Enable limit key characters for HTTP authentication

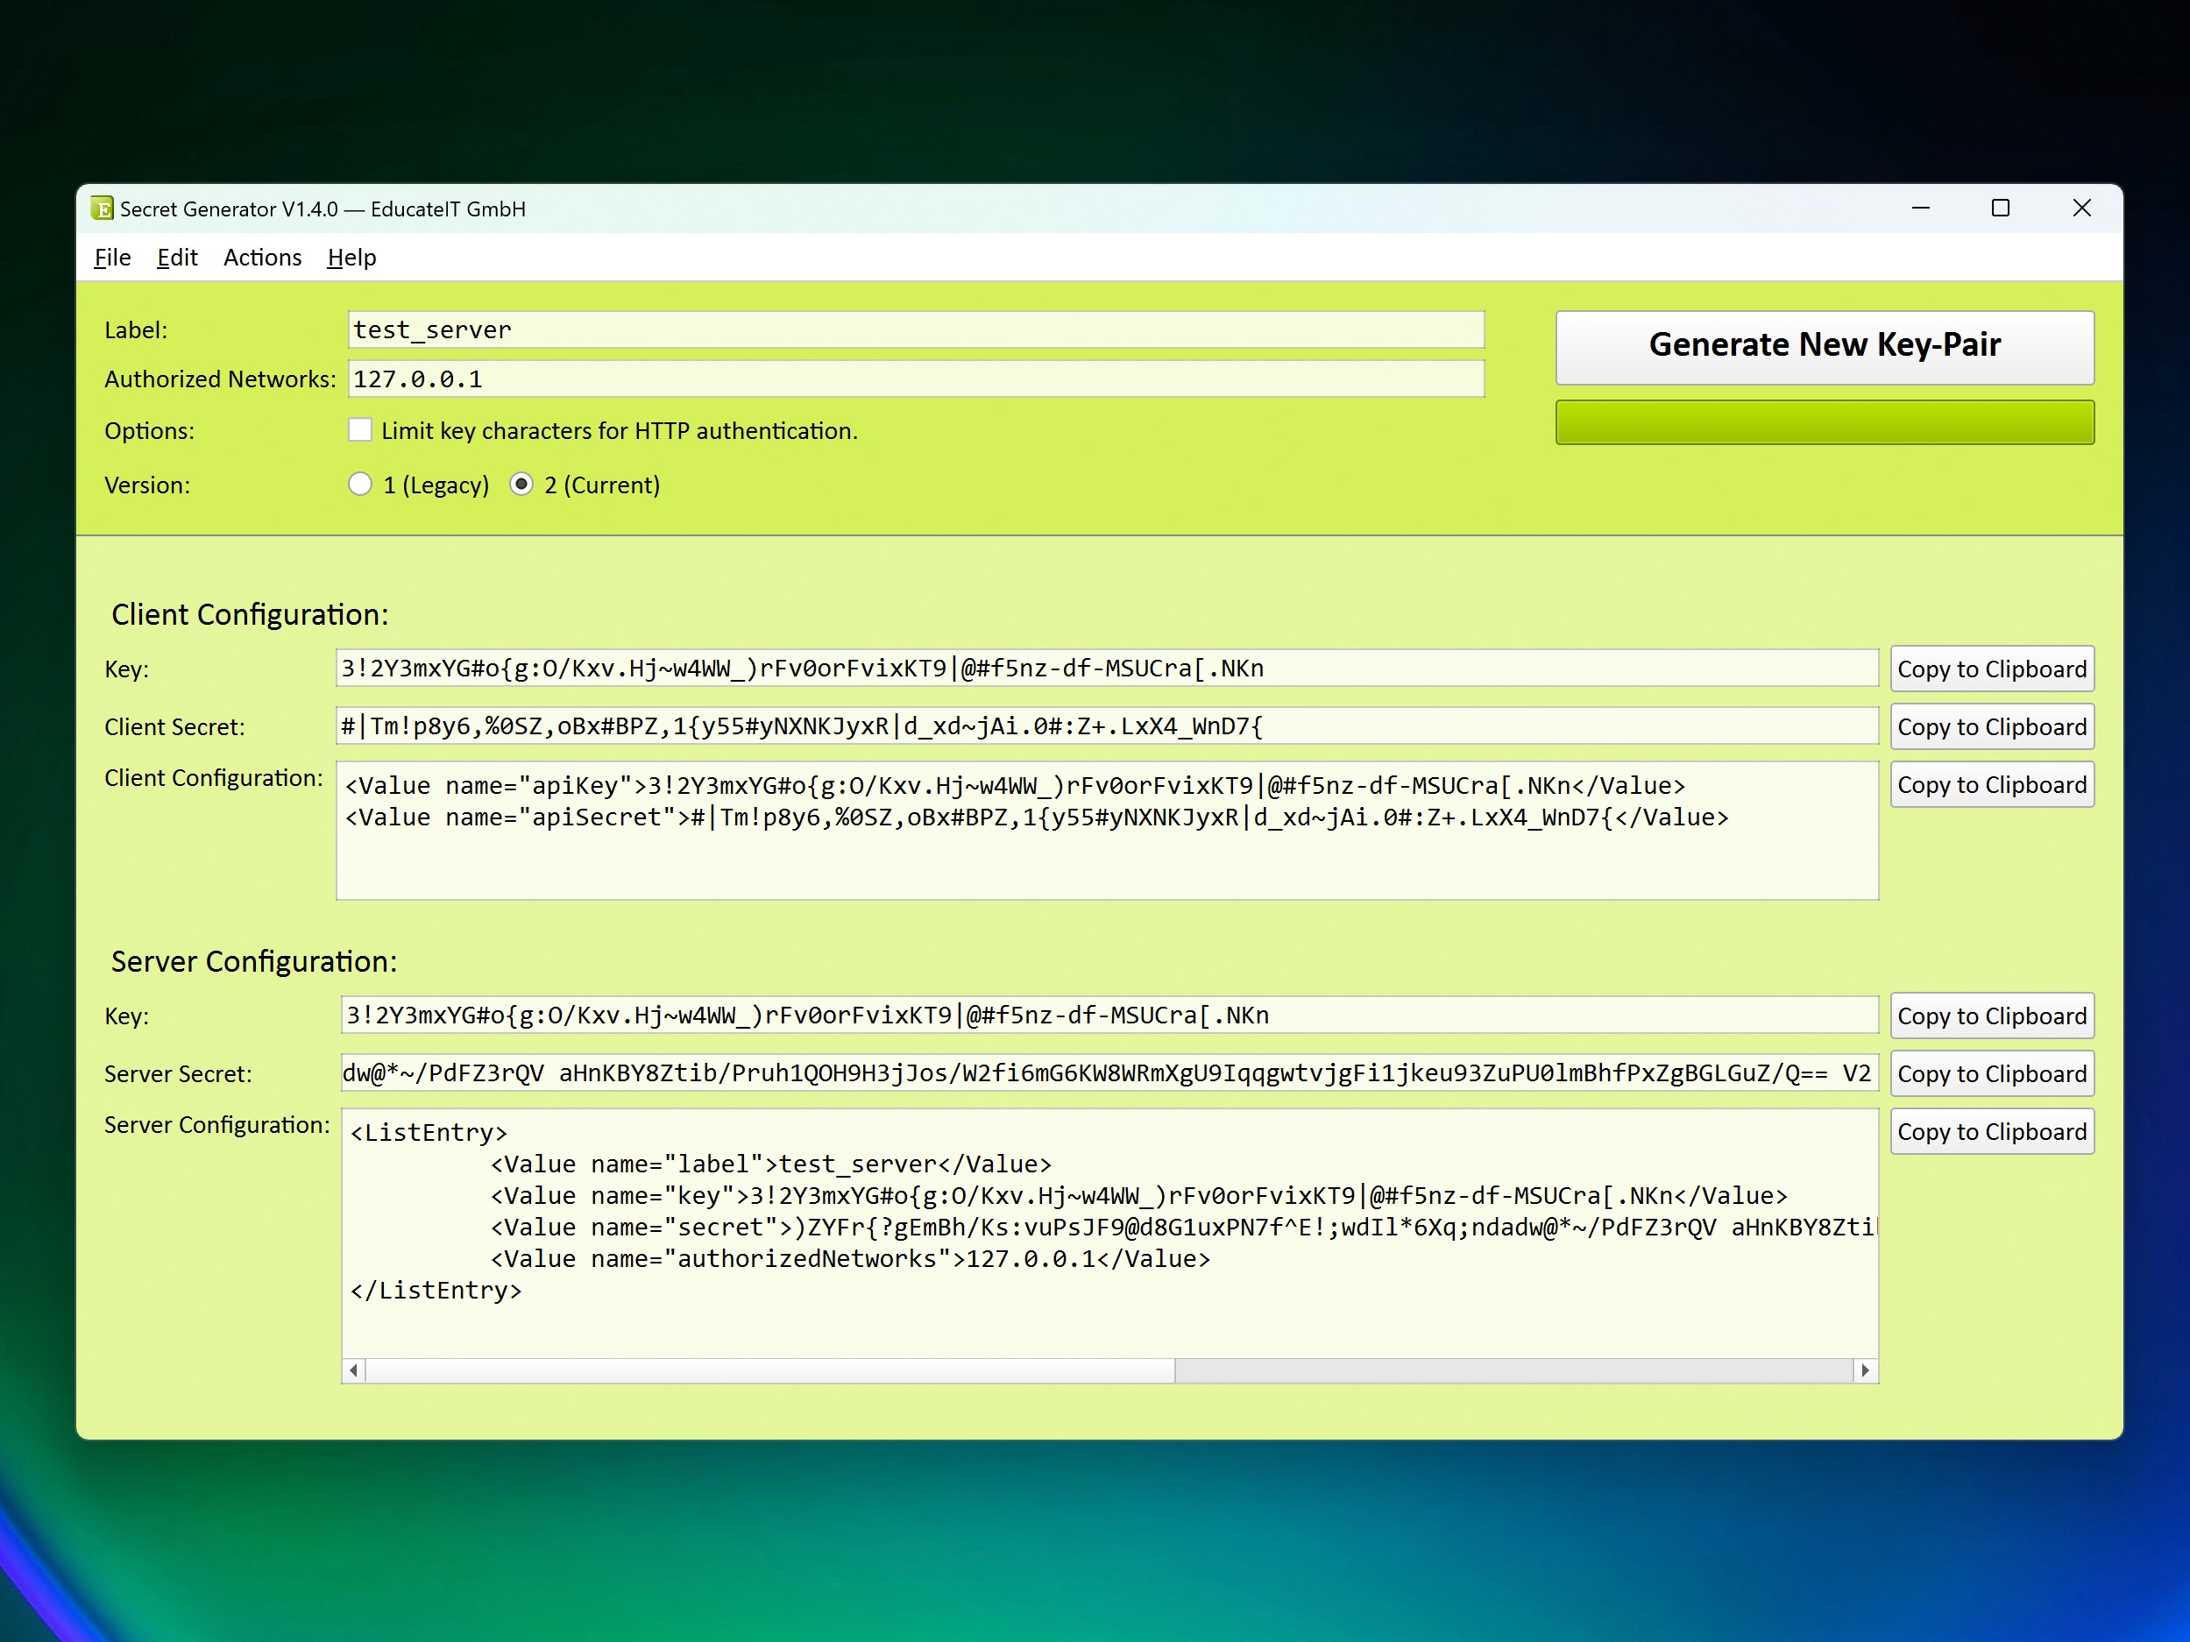360,430
